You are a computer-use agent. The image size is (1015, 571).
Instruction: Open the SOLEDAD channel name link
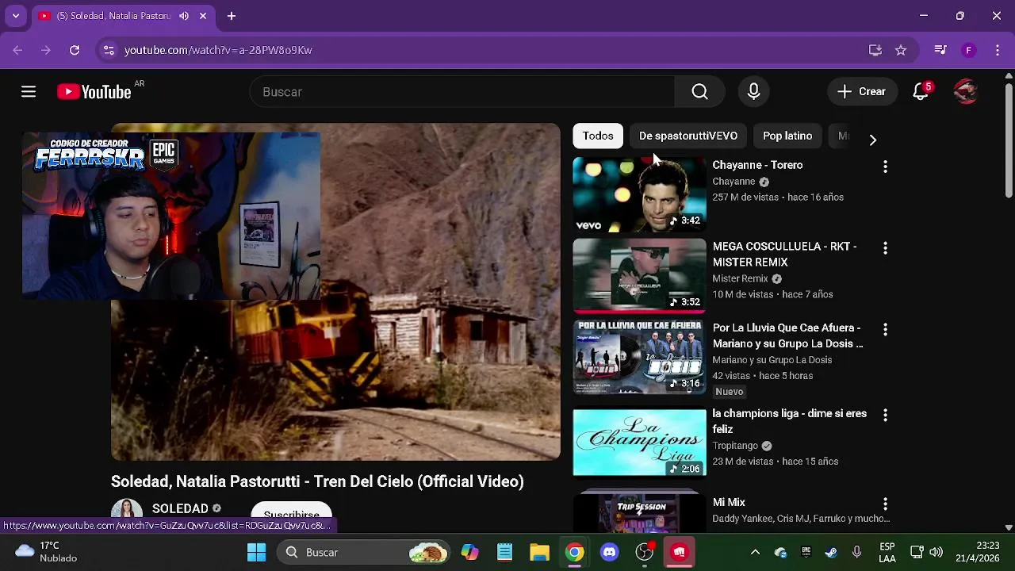click(x=180, y=508)
